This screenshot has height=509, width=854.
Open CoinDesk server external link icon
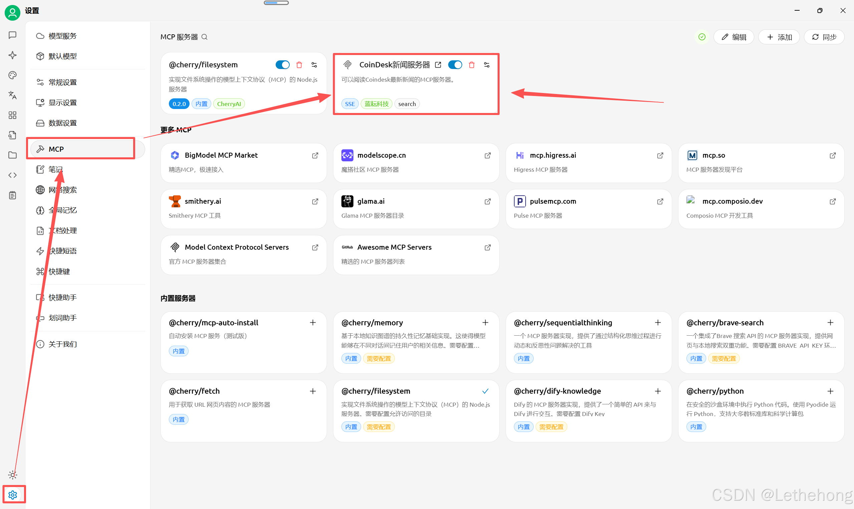[438, 65]
